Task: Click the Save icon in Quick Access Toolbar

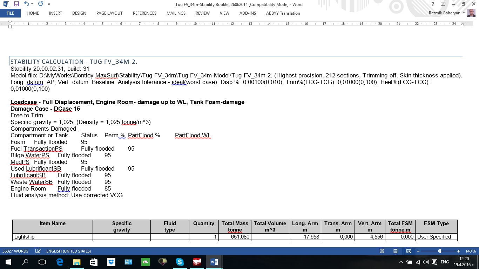Action: (16, 4)
